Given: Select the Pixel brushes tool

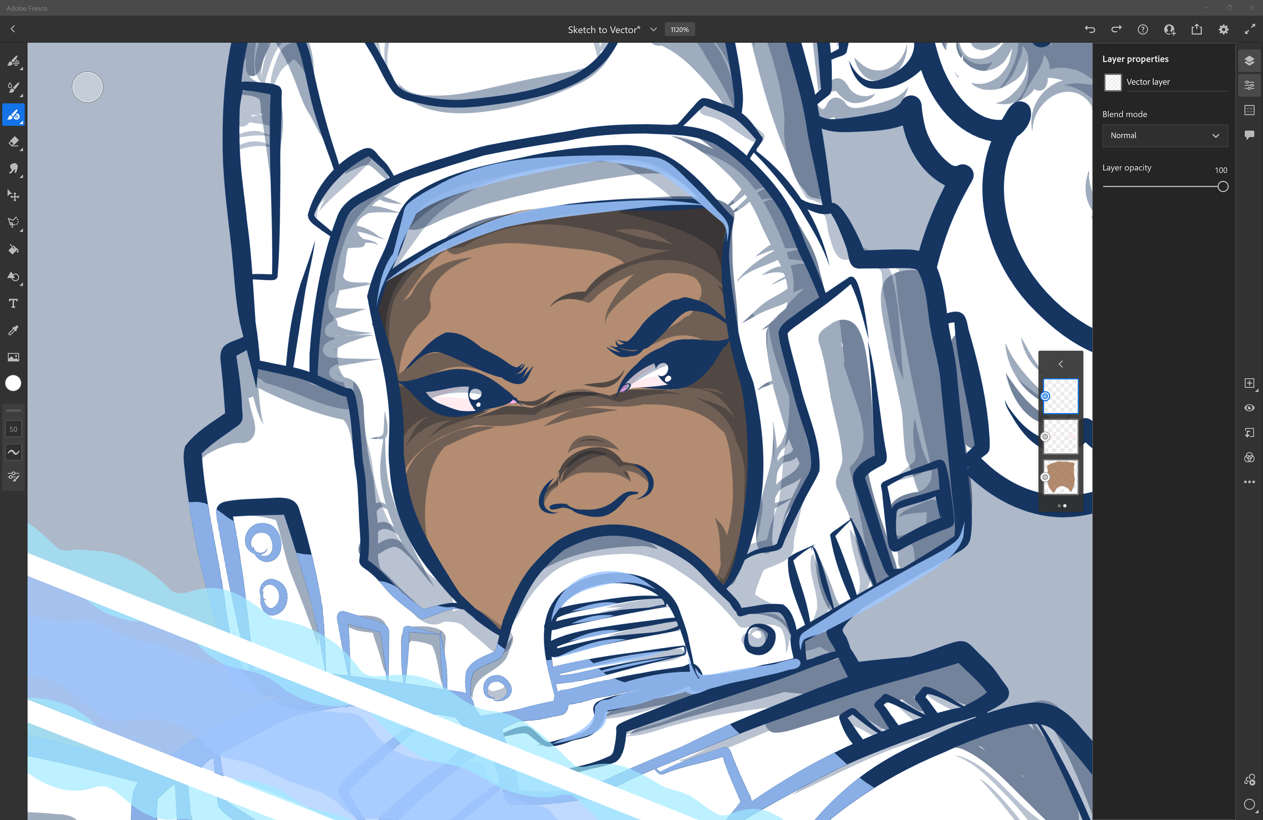Looking at the screenshot, I should point(13,61).
